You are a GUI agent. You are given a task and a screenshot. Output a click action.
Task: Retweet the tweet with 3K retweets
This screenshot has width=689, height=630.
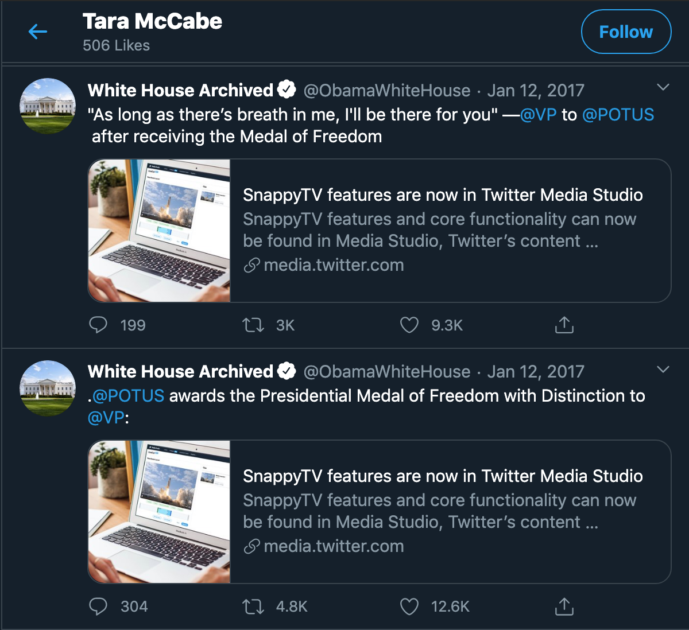tap(253, 325)
